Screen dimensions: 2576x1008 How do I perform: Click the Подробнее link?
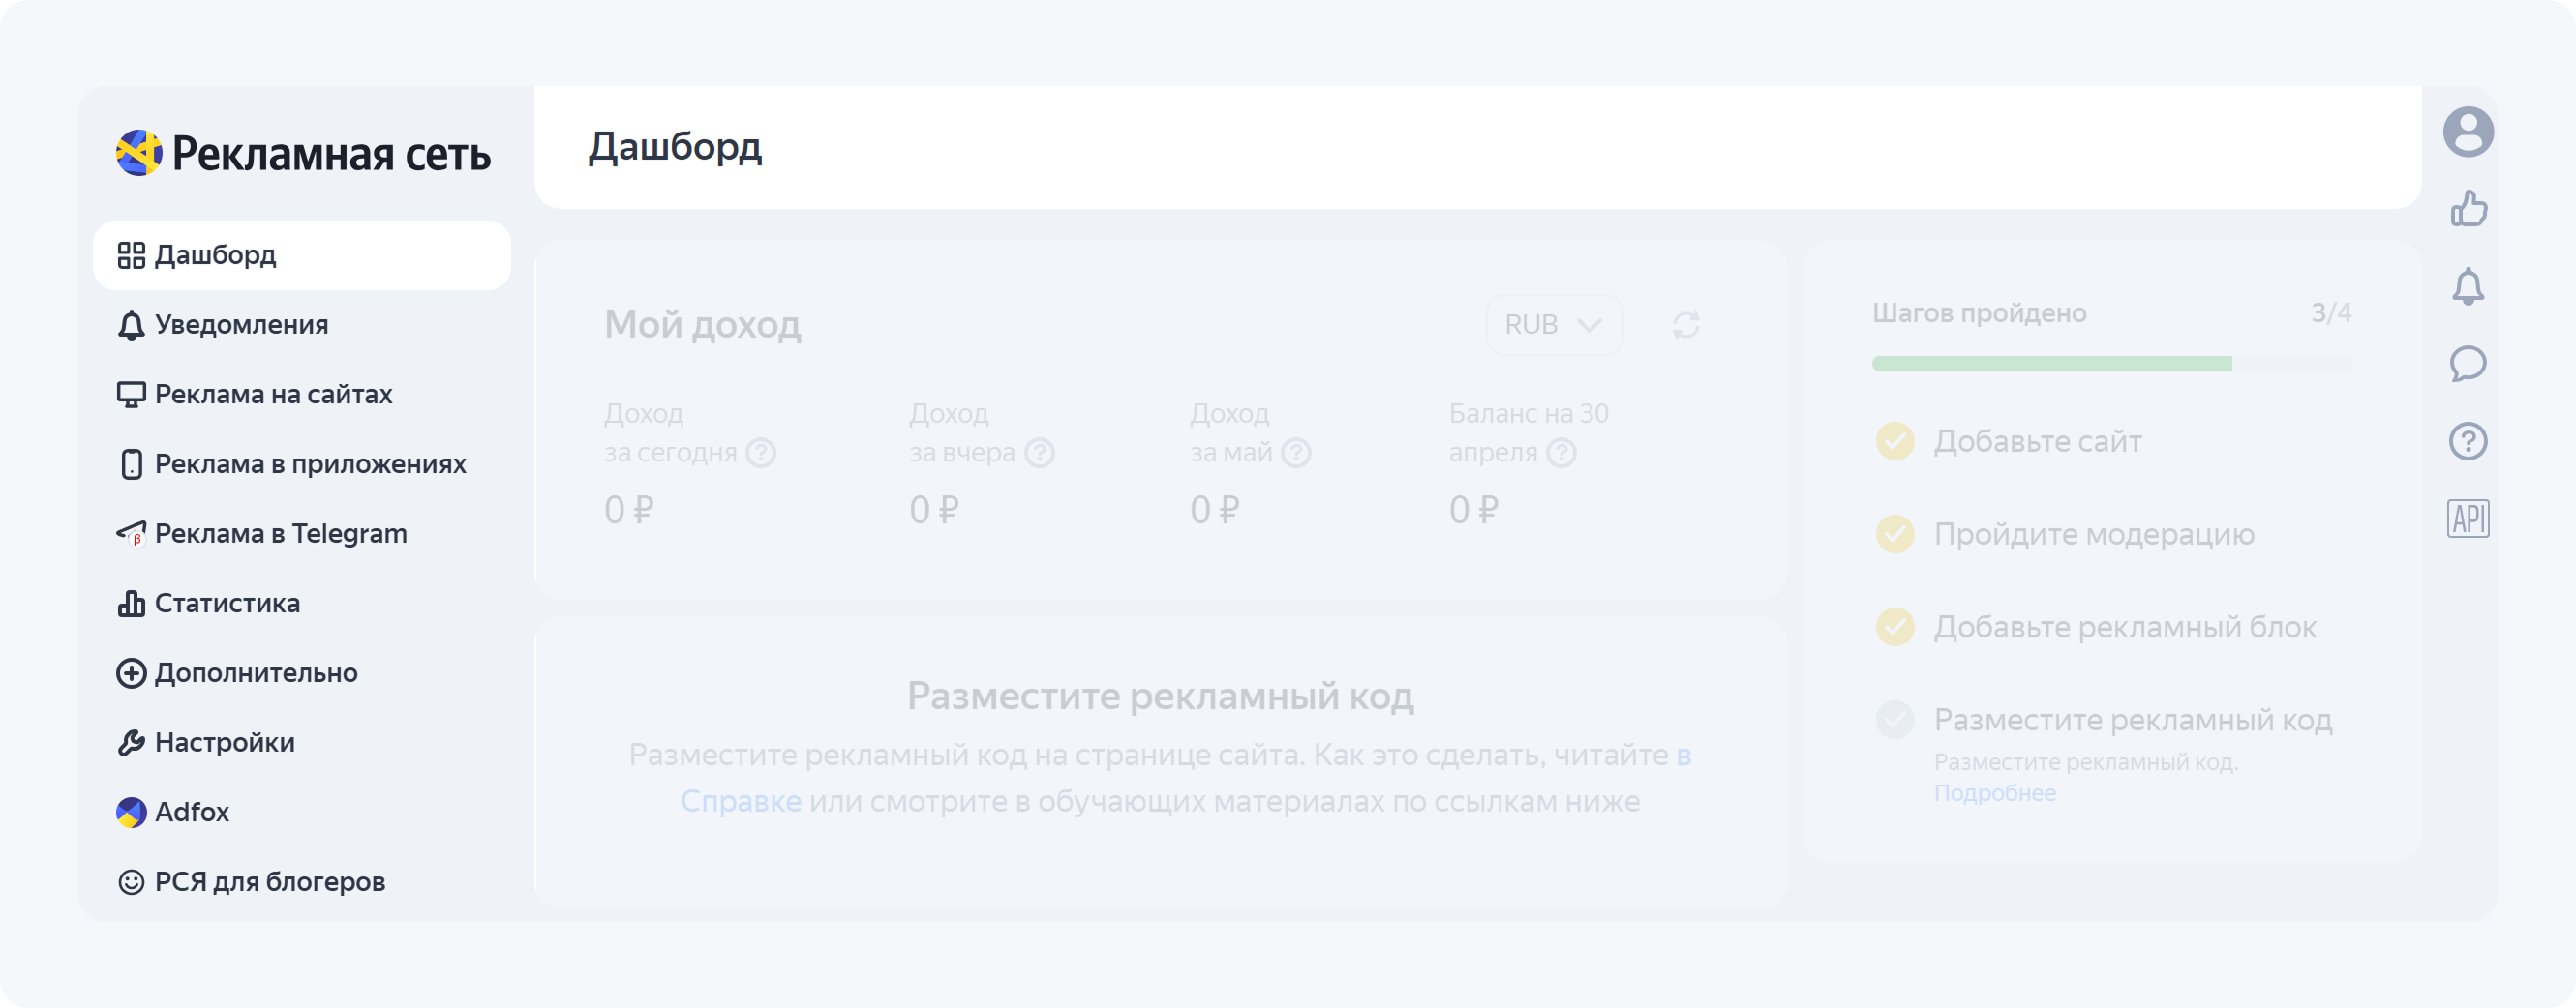pos(1994,793)
